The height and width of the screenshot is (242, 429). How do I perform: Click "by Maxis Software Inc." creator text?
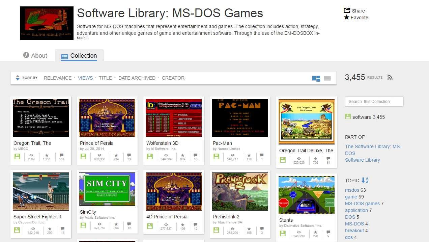pos(97,218)
